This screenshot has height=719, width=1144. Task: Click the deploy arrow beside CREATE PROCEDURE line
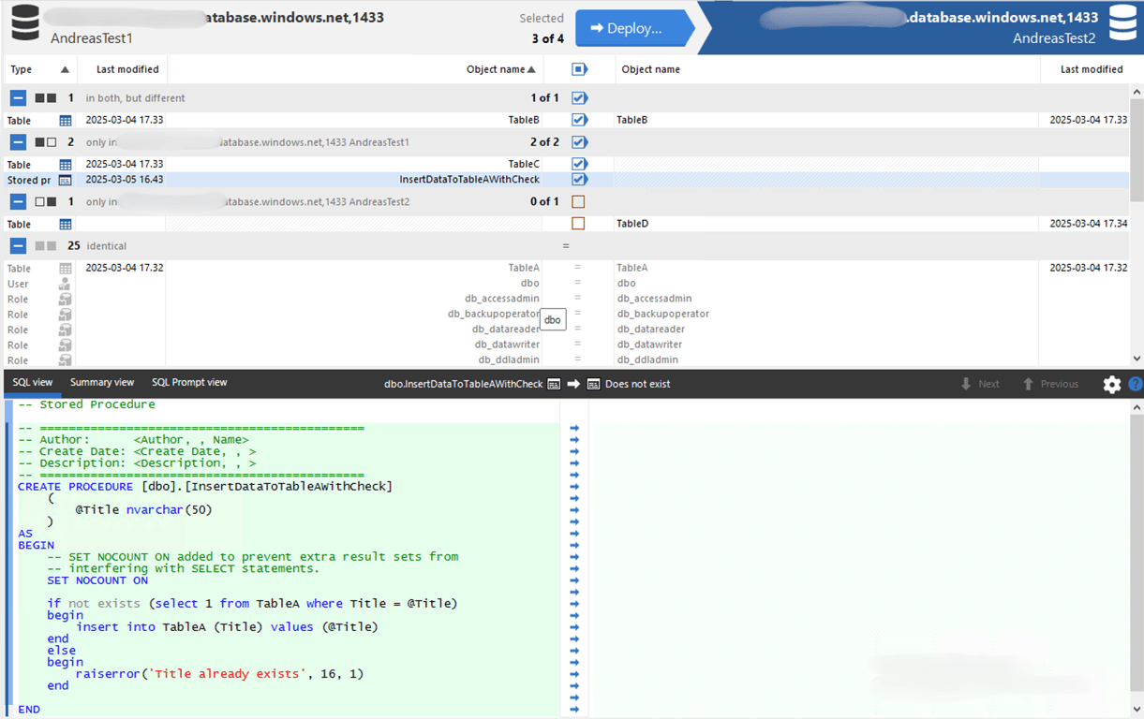tap(574, 487)
